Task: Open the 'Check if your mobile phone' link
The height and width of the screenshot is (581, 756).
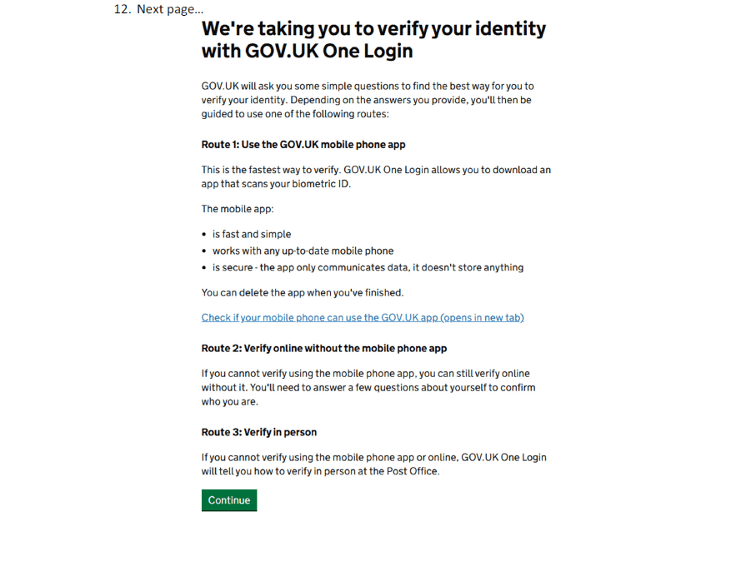Action: tap(363, 317)
